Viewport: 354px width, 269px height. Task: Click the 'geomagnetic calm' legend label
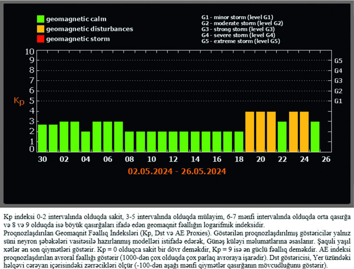(x=76, y=19)
